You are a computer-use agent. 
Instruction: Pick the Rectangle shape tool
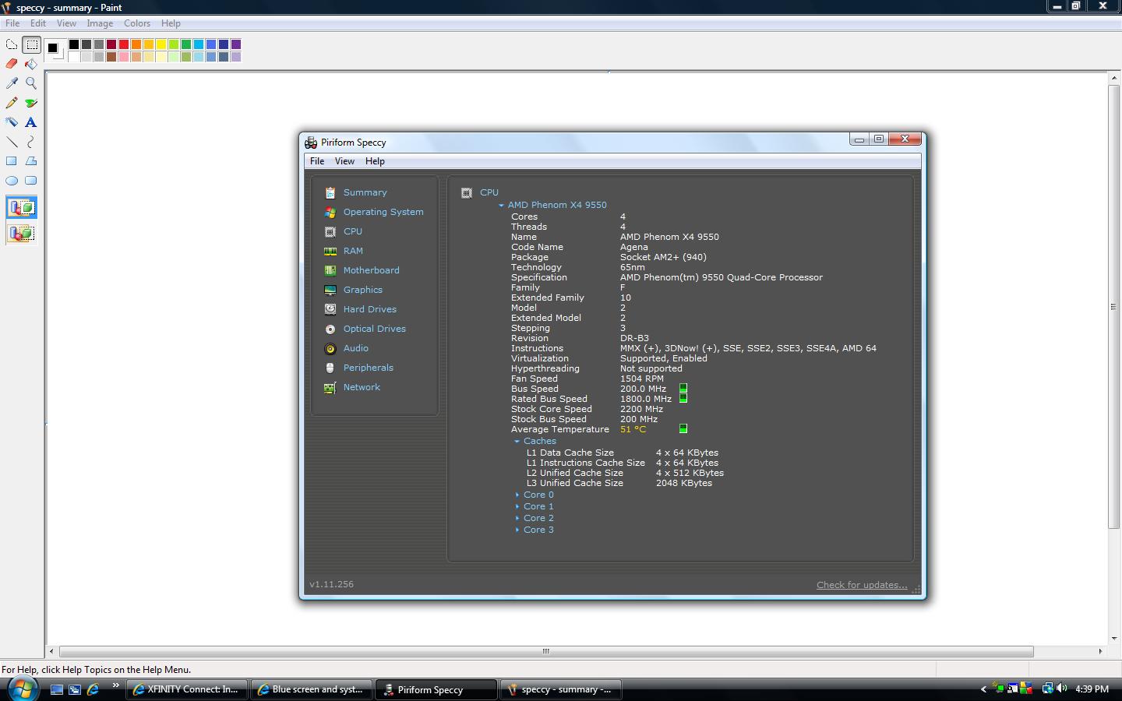tap(12, 161)
